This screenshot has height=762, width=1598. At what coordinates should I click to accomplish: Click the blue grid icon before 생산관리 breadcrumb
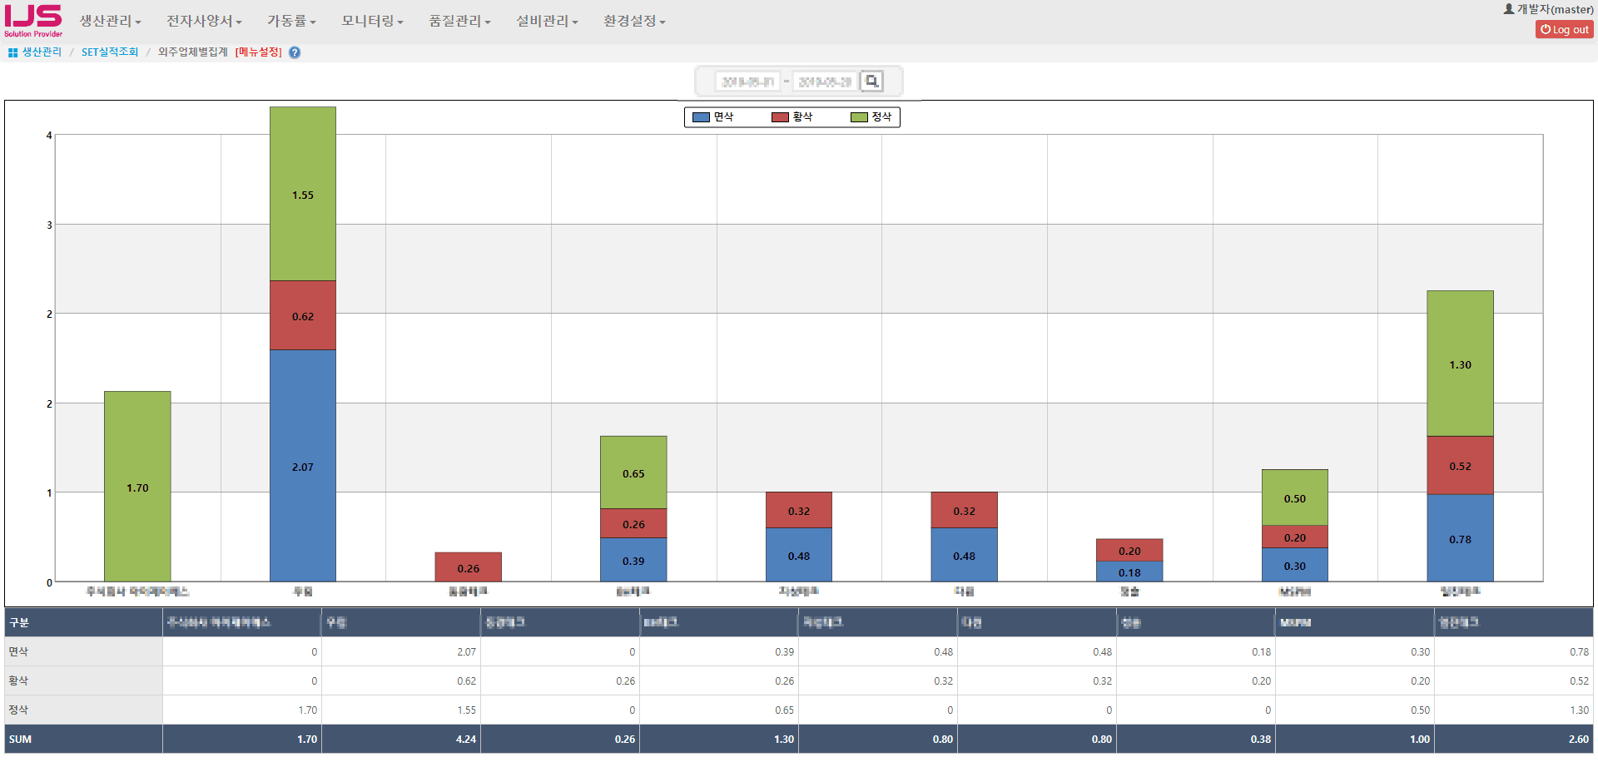(12, 52)
